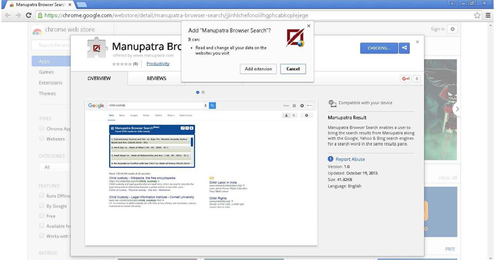This screenshot has width=494, height=260.
Task: Click the green padlock security icon
Action: click(40, 15)
